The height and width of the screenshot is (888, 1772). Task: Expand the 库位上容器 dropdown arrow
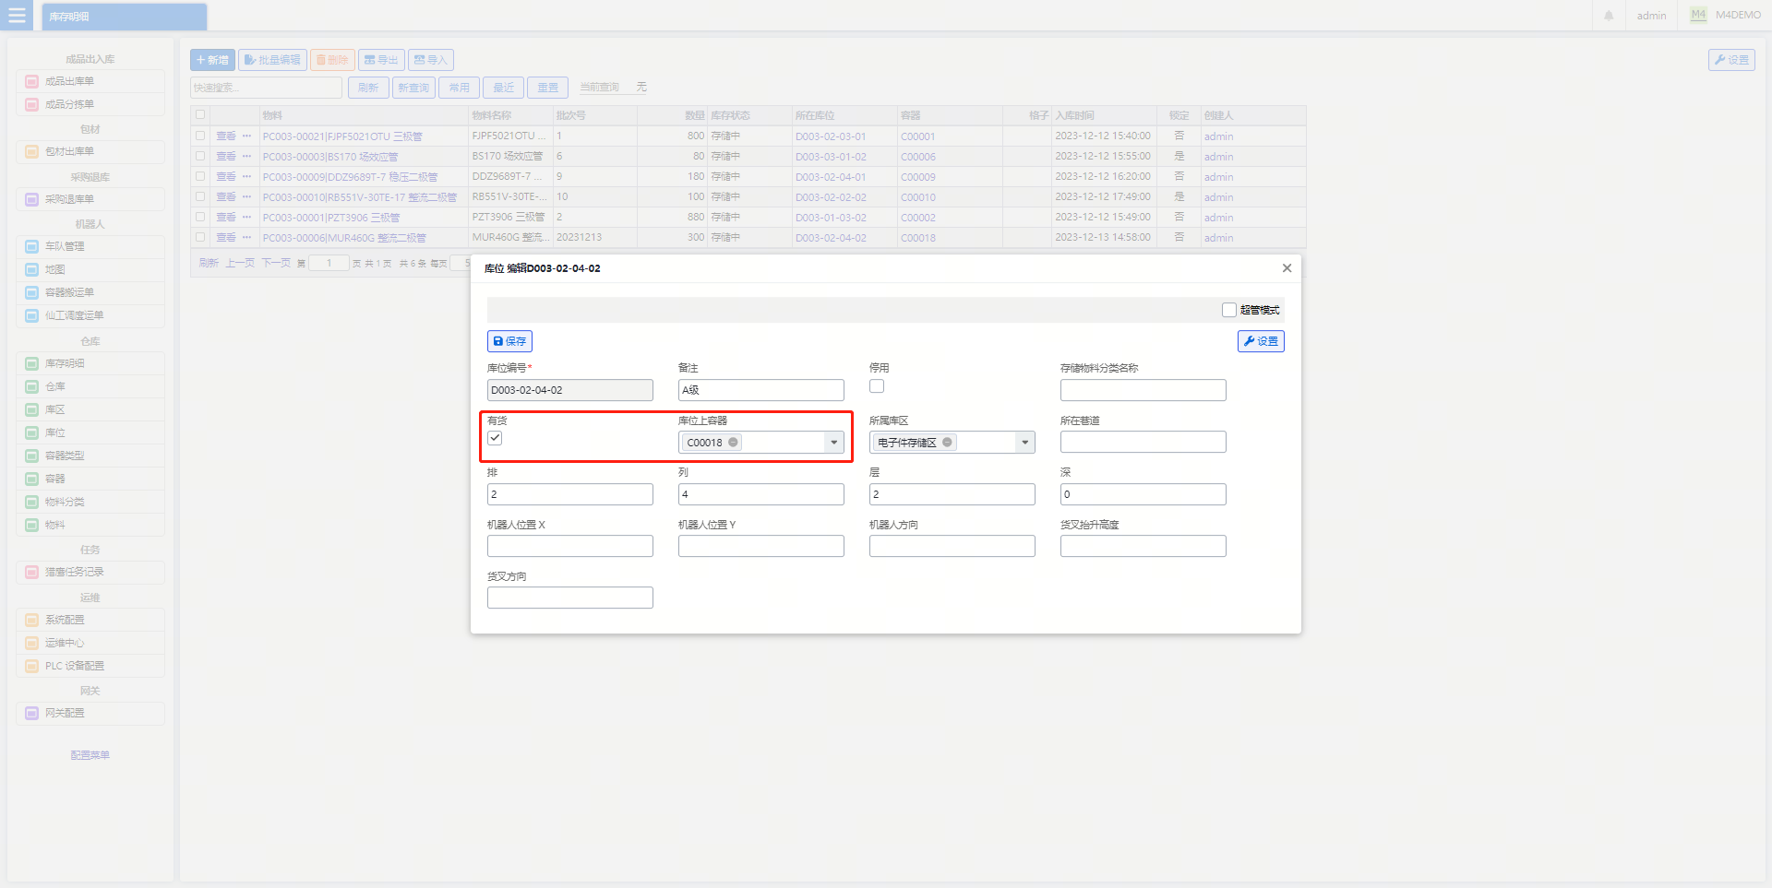833,443
